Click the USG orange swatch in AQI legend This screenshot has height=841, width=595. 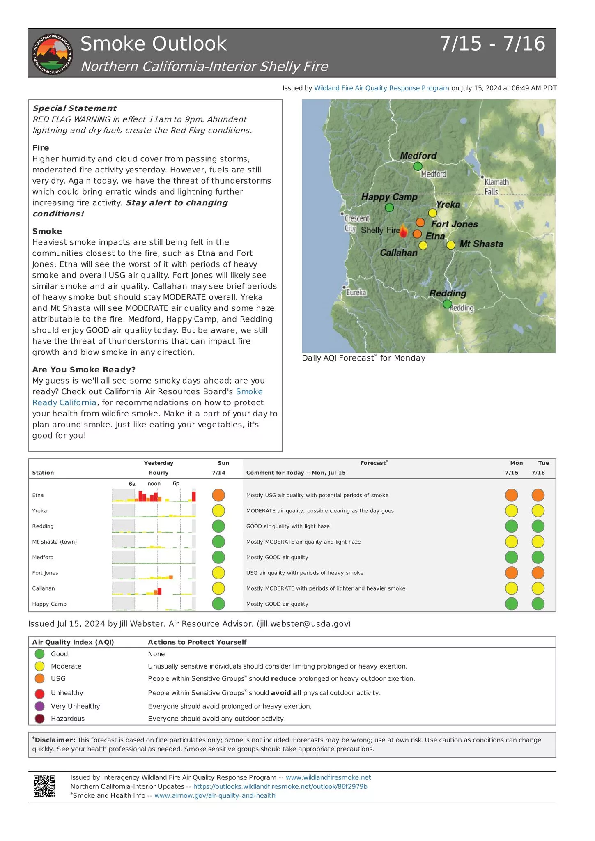pyautogui.click(x=40, y=678)
